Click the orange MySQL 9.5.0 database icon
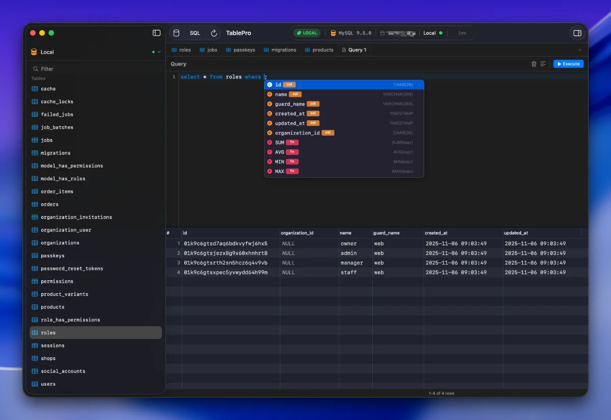Screen dimensions: 611x420 (x=334, y=33)
